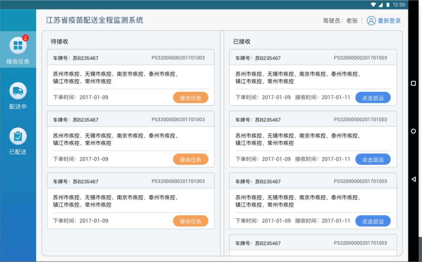Viewport: 422px width, 262px height.
Task: Click license plate in second pending card
Action: pyautogui.click(x=76, y=120)
